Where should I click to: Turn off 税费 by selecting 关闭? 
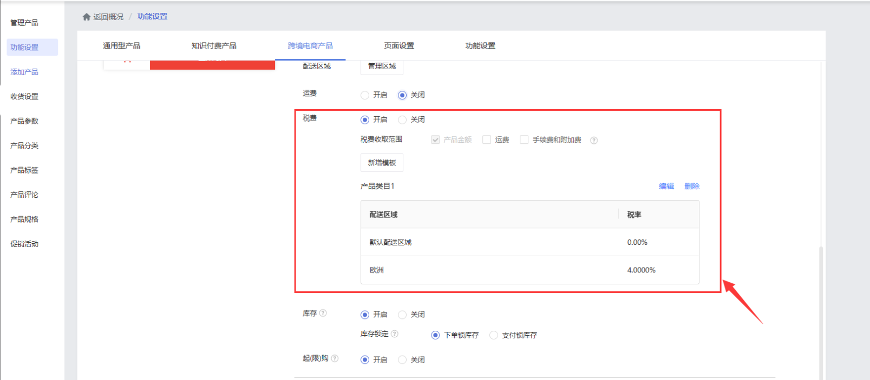click(x=402, y=120)
